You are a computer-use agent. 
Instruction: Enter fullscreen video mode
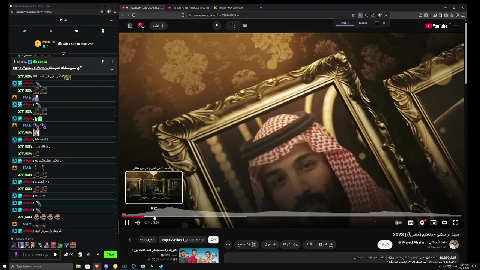(456, 223)
